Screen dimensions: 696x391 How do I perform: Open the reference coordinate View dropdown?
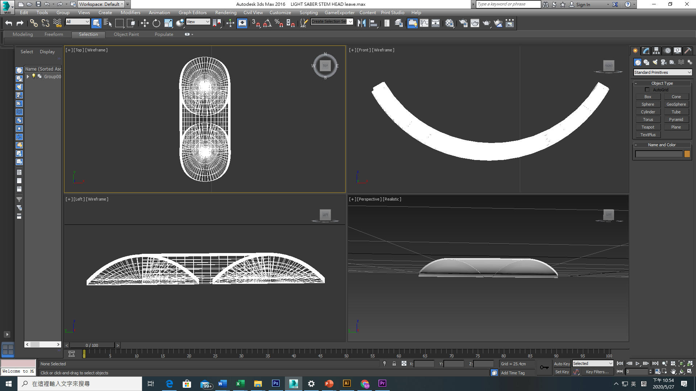pos(198,22)
